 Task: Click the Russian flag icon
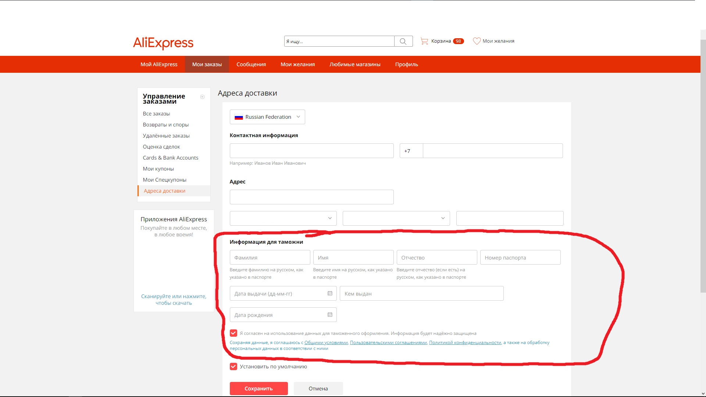pos(239,117)
